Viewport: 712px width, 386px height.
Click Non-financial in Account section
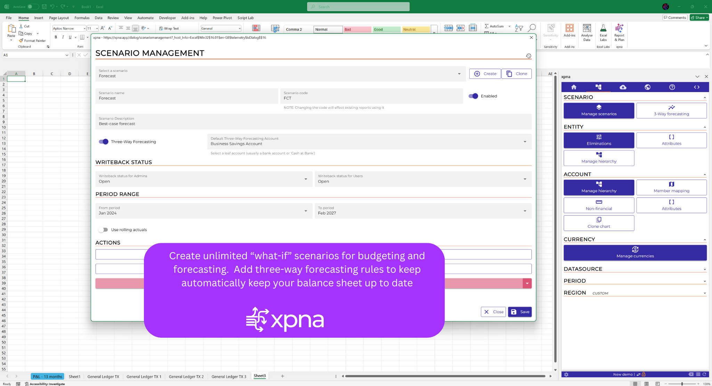(x=599, y=205)
